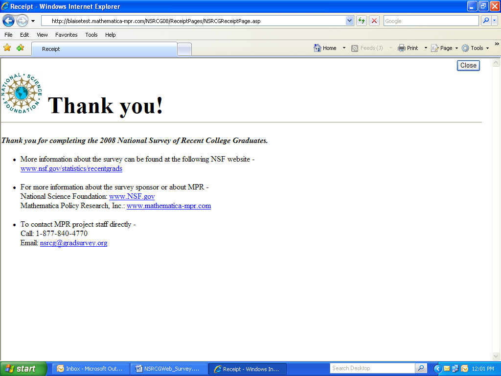Image resolution: width=501 pixels, height=376 pixels.
Task: Open the Tools gear command bar menu
Action: coord(475,48)
